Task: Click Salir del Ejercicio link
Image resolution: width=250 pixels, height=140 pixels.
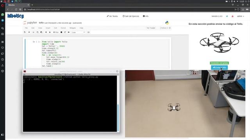Action: [x=131, y=16]
